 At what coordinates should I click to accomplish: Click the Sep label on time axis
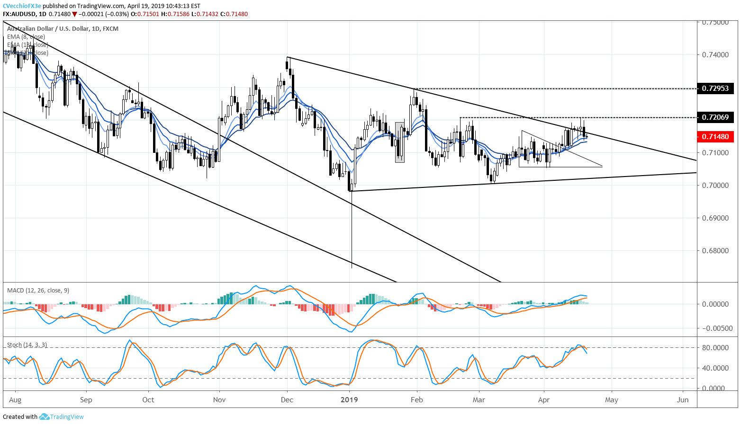pyautogui.click(x=86, y=400)
